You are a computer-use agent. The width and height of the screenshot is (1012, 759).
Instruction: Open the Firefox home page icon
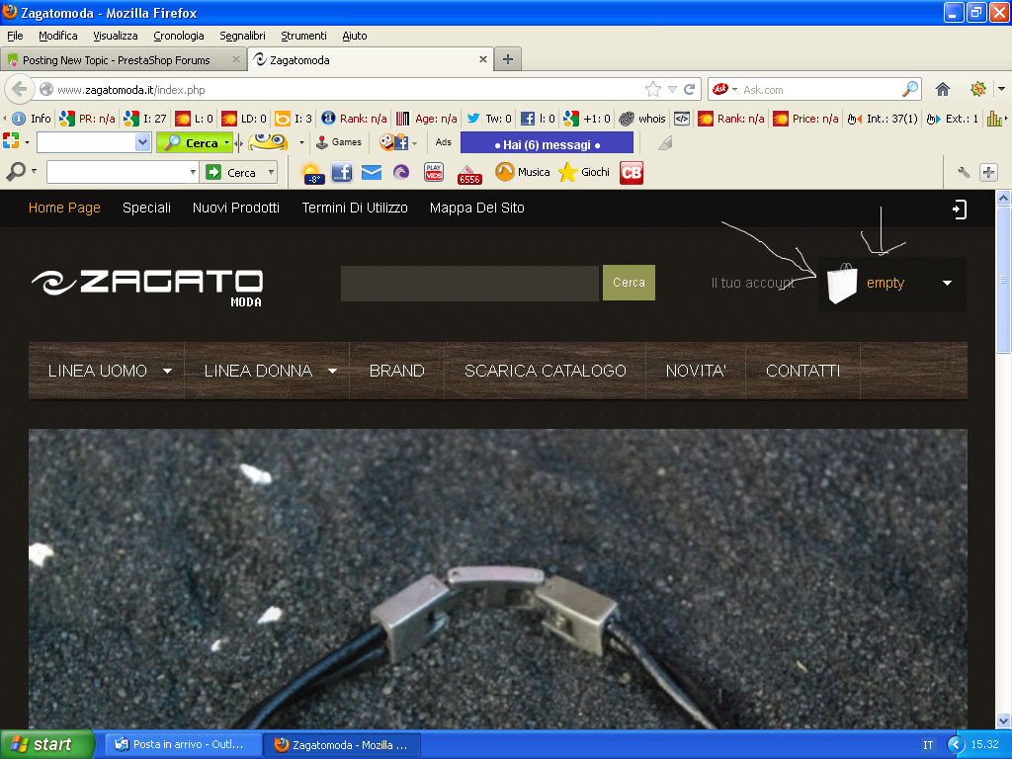pos(942,89)
